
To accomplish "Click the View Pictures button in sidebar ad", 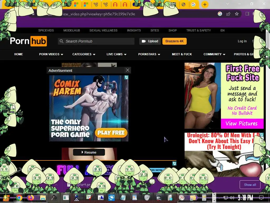I will 242,123.
